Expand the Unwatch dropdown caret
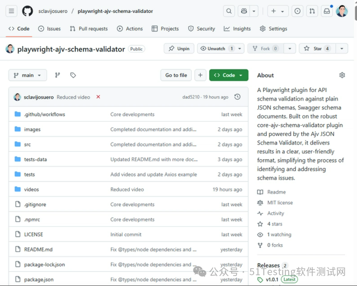This screenshot has height=286, width=357. click(240, 49)
